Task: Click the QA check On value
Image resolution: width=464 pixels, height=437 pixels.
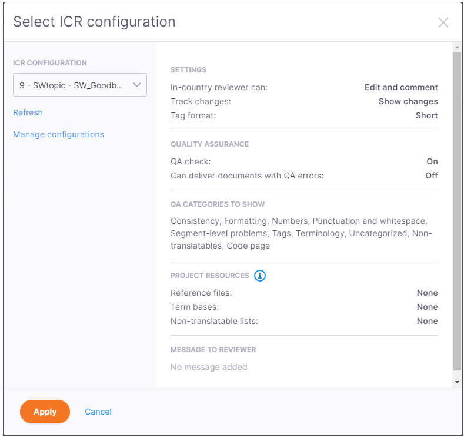Action: coord(432,161)
